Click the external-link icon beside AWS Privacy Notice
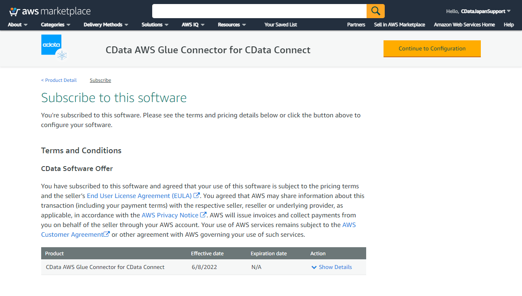The width and height of the screenshot is (522, 296). [x=203, y=215]
